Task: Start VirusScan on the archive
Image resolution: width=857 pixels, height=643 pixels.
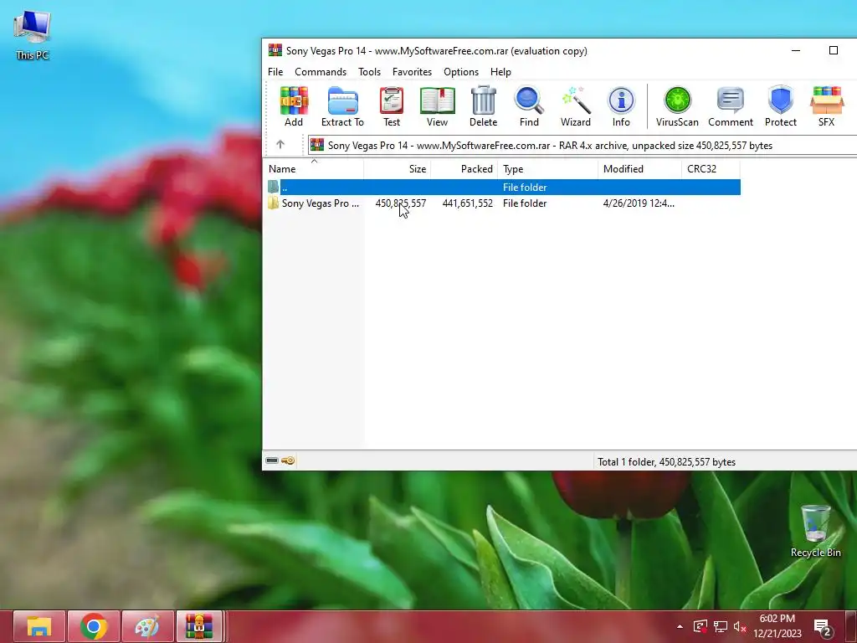Action: pyautogui.click(x=677, y=106)
